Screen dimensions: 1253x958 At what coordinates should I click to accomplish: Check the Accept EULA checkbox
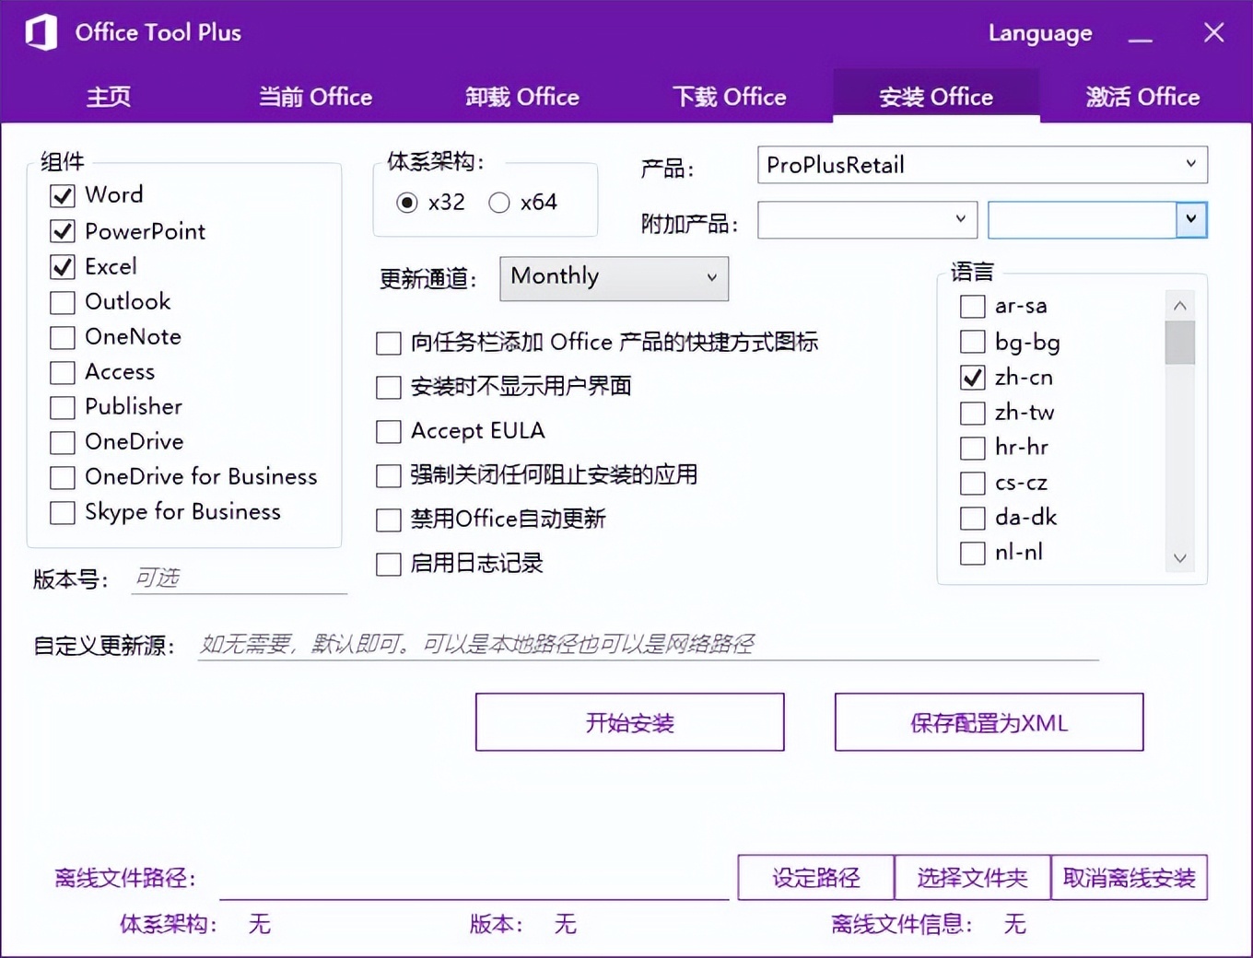388,431
